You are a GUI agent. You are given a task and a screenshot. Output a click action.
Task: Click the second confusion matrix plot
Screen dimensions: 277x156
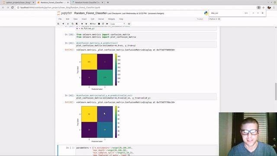[97, 122]
